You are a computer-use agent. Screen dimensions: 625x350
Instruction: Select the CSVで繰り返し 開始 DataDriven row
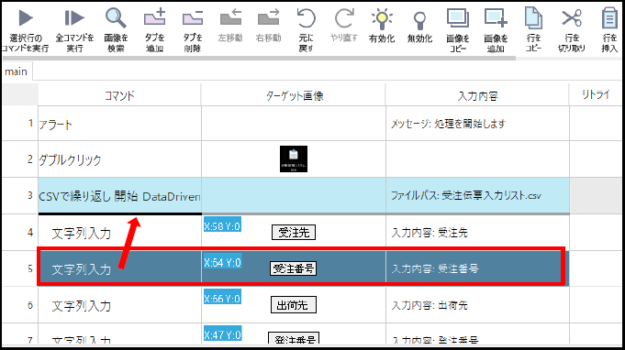[x=304, y=196]
